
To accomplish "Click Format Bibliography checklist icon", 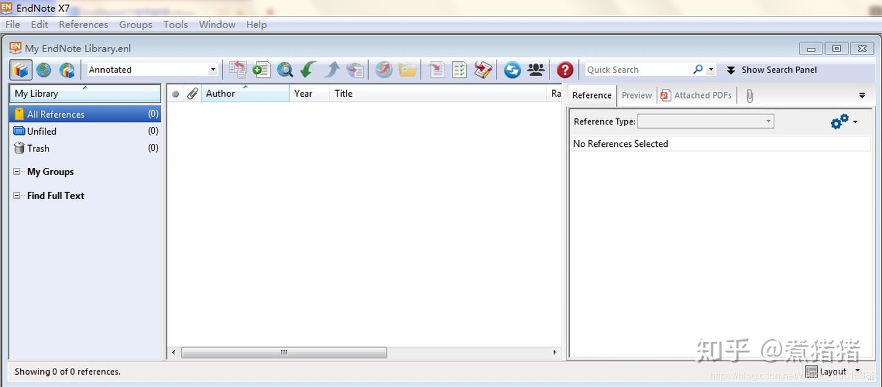I will pyautogui.click(x=459, y=70).
